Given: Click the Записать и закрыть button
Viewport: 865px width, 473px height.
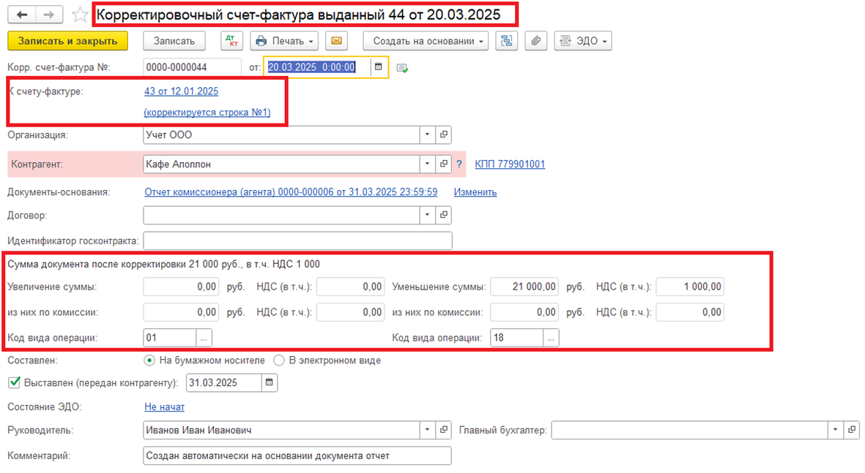Looking at the screenshot, I should coord(67,42).
